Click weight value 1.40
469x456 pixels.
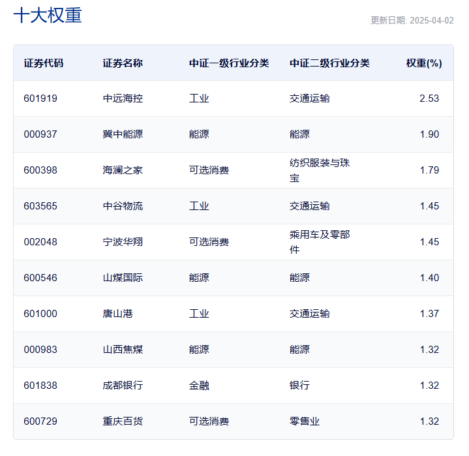(429, 278)
